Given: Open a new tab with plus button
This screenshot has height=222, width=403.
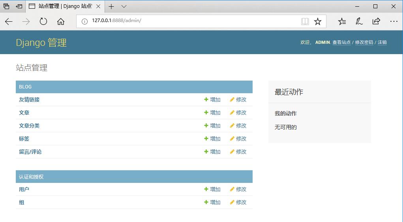Looking at the screenshot, I should [111, 6].
